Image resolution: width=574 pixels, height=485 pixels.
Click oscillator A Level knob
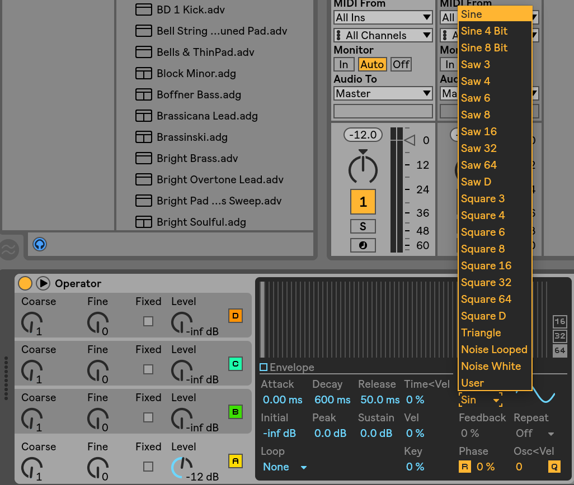click(x=182, y=467)
